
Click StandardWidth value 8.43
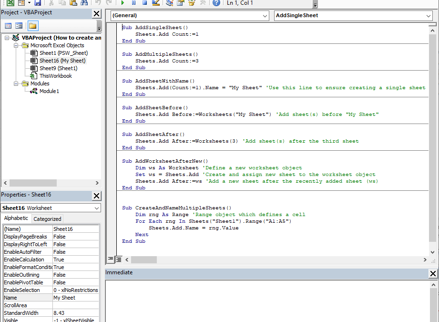(x=76, y=313)
